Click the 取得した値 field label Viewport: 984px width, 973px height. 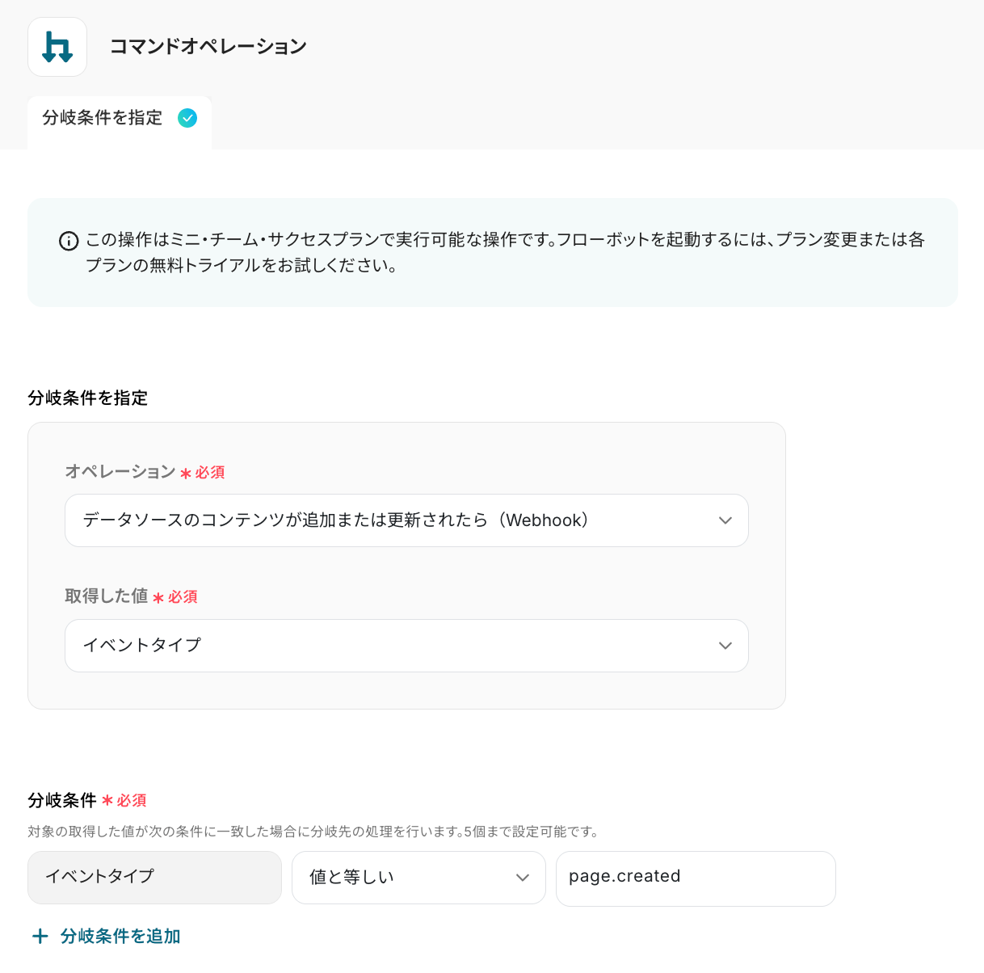[x=107, y=596]
